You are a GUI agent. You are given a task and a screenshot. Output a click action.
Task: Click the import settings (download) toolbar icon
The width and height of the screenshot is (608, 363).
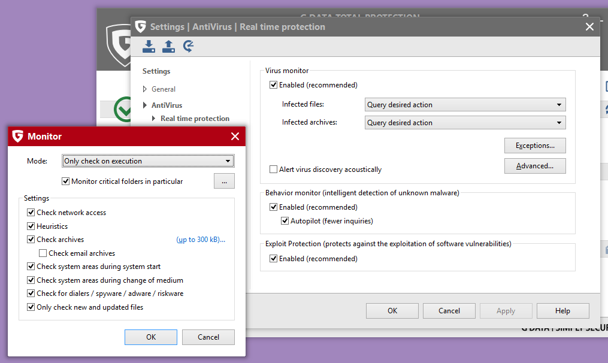[x=149, y=46]
